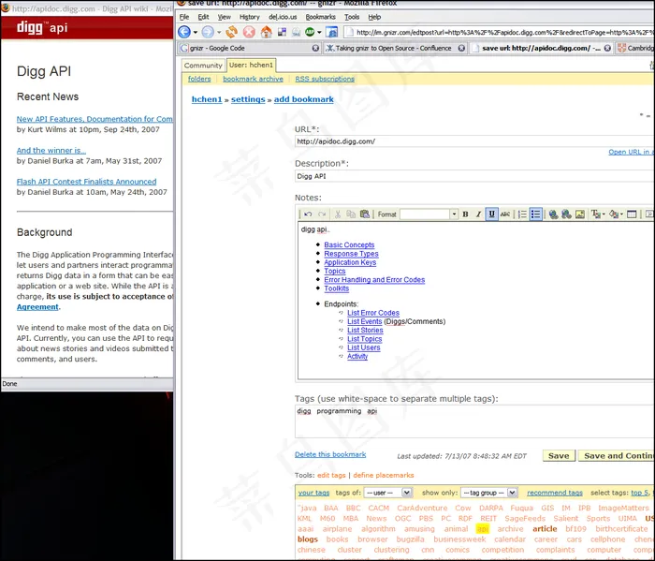Insert image in Notes editor
The height and width of the screenshot is (561, 655).
click(x=580, y=214)
